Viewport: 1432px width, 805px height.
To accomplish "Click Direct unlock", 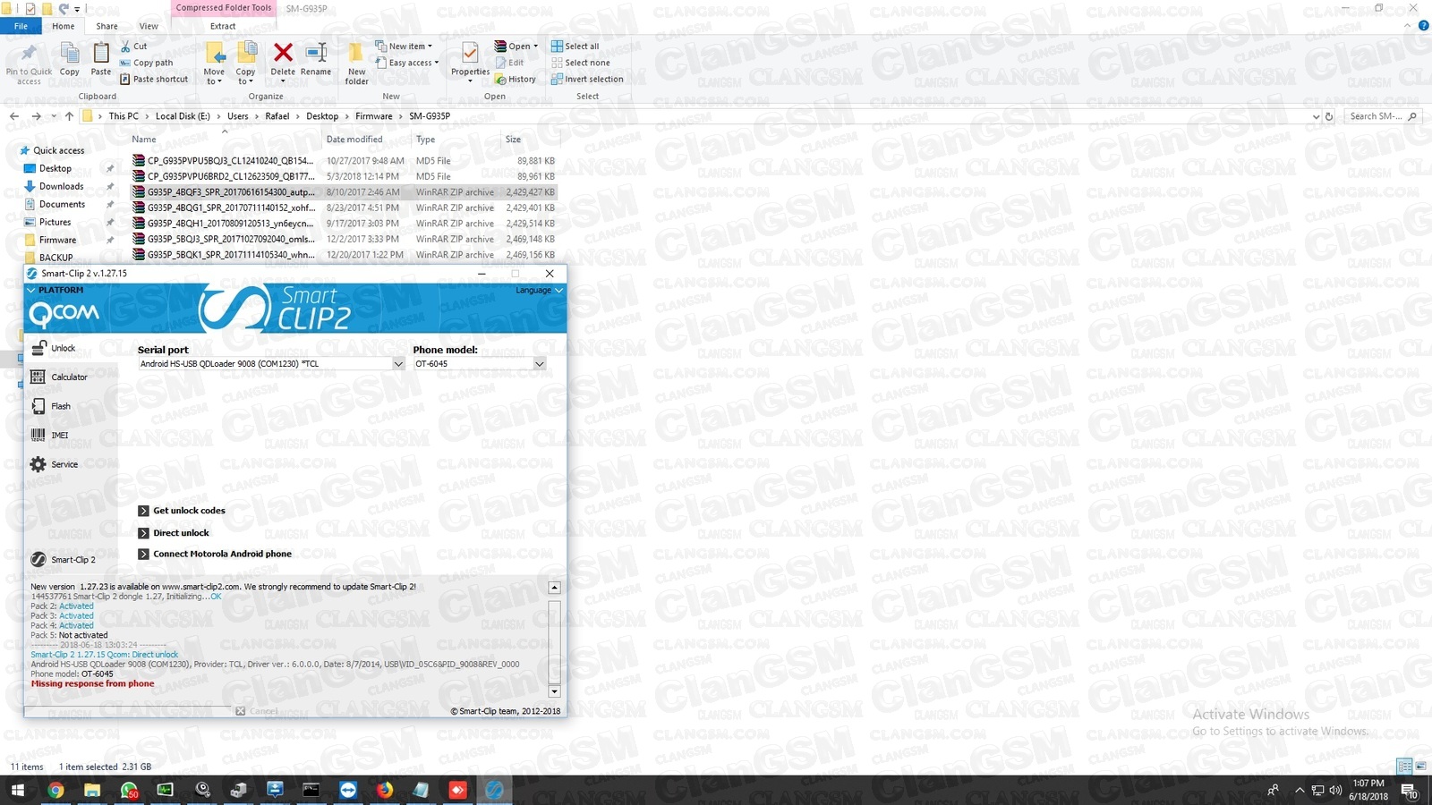I will point(174,532).
